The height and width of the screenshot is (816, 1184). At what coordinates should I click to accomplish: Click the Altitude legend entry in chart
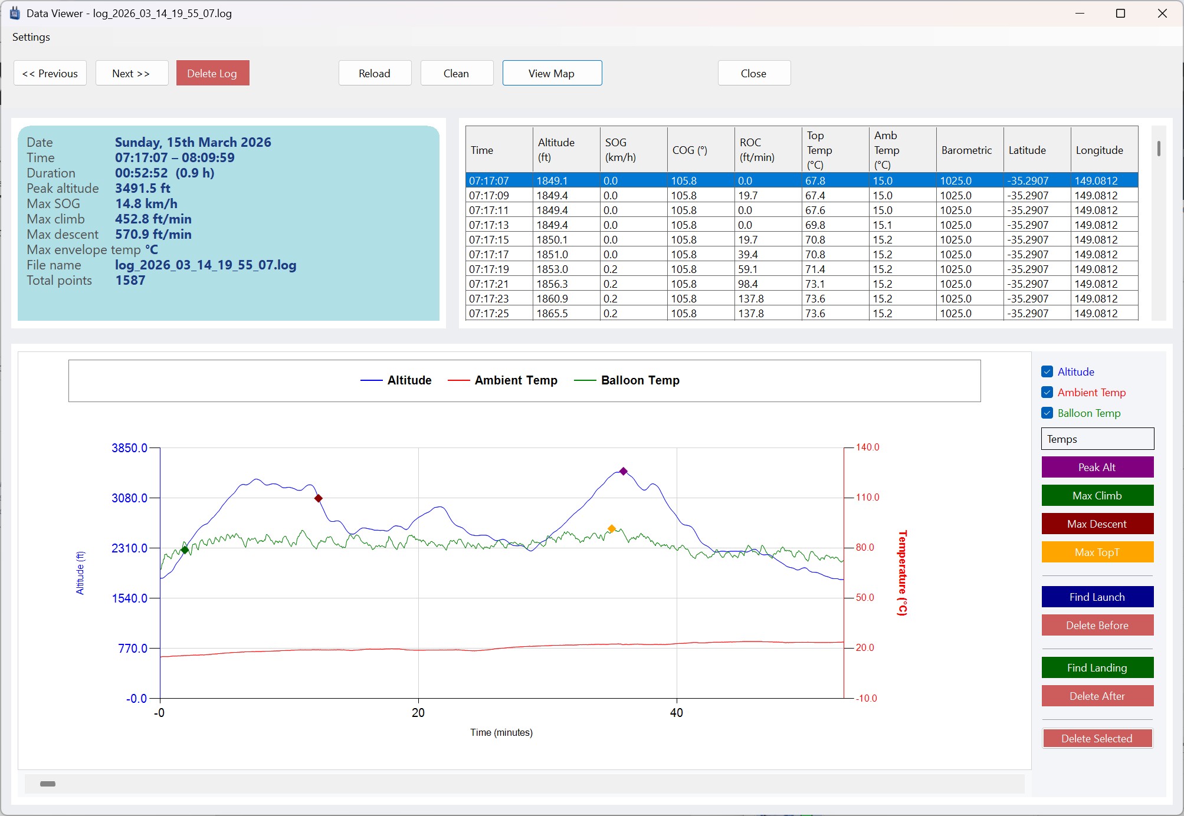coord(396,380)
